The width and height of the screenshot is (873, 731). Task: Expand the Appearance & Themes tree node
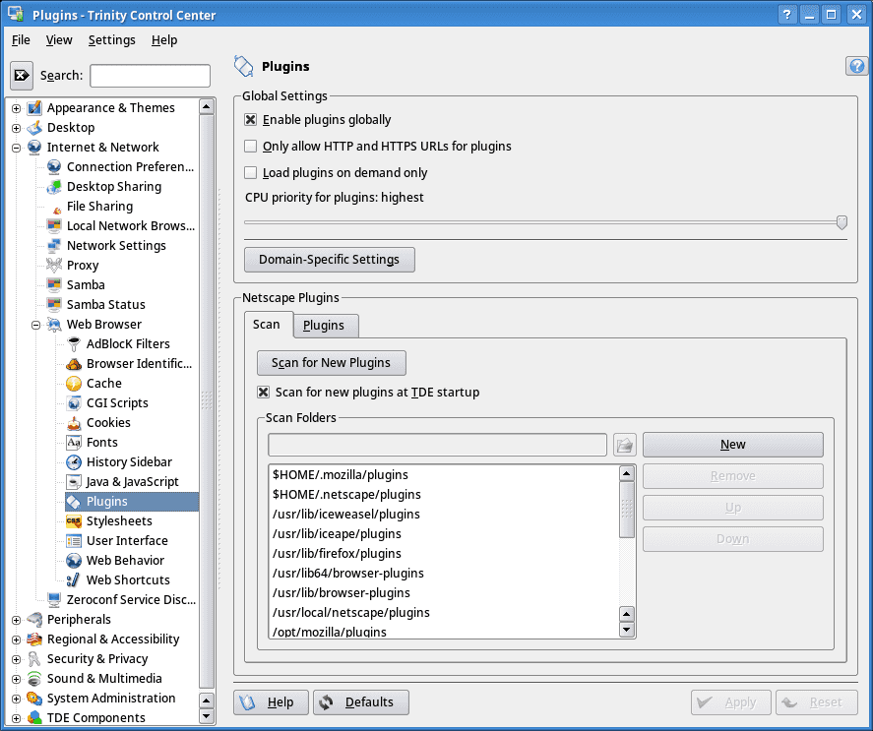pyautogui.click(x=16, y=108)
